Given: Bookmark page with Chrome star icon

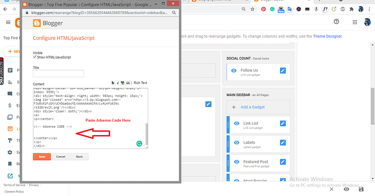Looking at the screenshot, I should [x=253, y=10].
